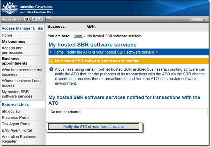
Task: Select Notify the ATO link in blue bar
Action: (110, 52)
